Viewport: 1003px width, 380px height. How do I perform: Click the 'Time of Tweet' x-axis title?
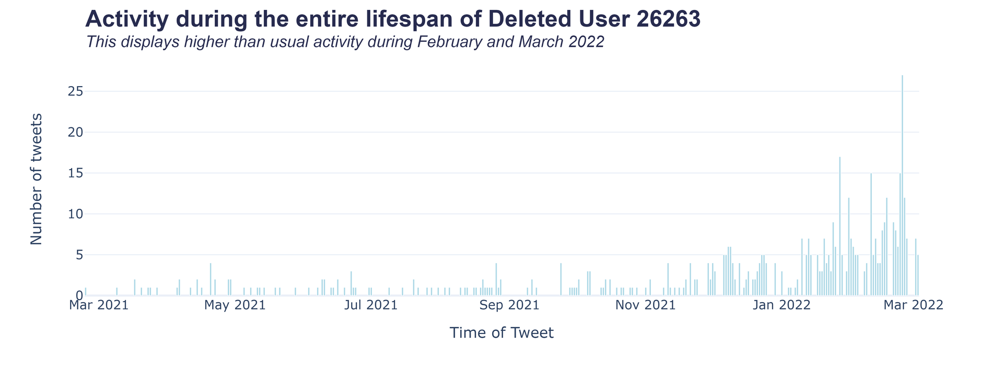501,332
